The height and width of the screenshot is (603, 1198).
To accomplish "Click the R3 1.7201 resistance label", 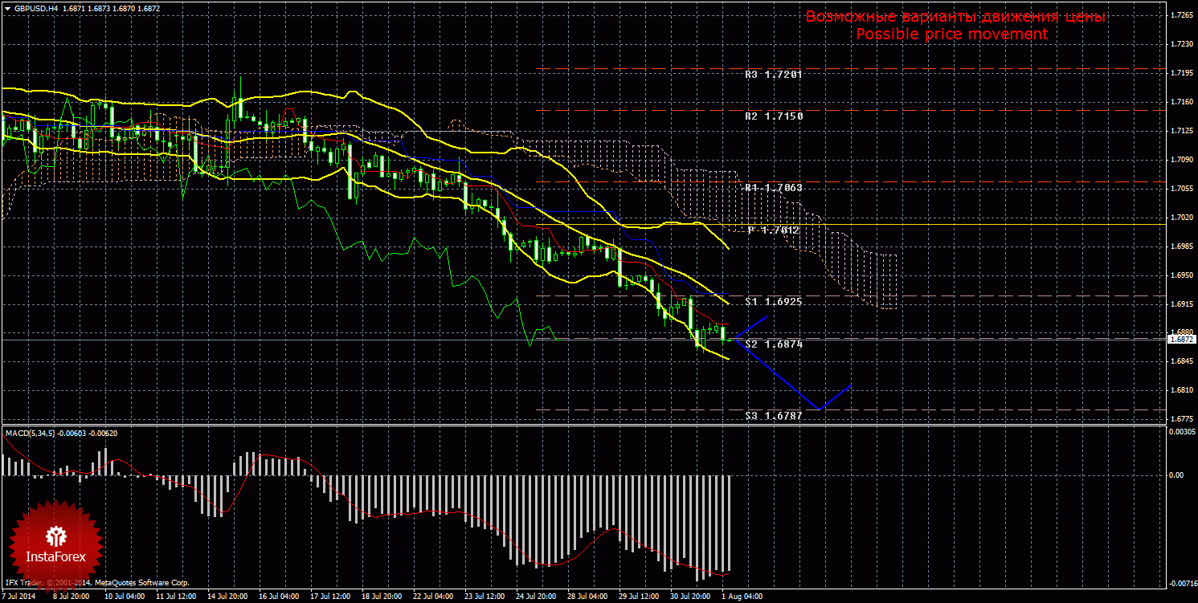I will [773, 74].
